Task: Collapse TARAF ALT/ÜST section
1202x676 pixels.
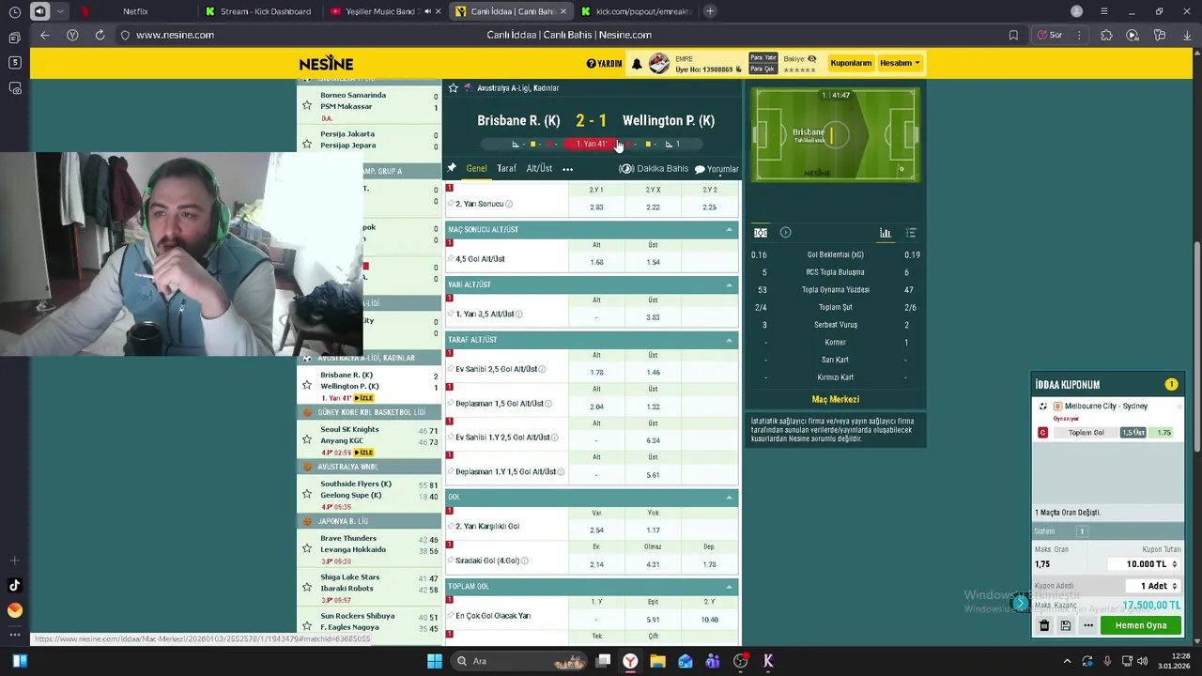Action: [x=729, y=340]
